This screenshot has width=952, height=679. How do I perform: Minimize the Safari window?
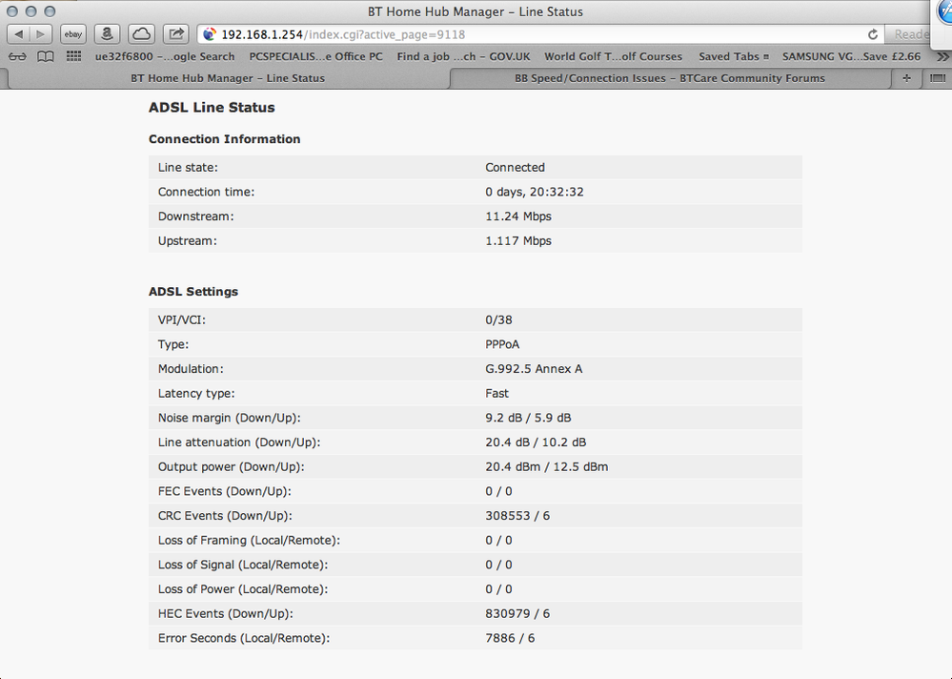pos(30,11)
